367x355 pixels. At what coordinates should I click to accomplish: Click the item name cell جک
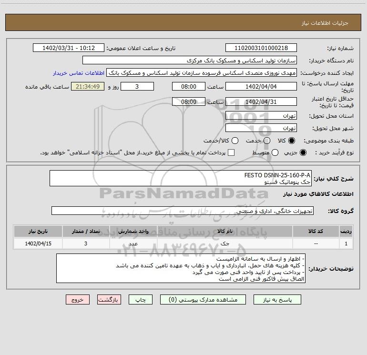(x=225, y=243)
